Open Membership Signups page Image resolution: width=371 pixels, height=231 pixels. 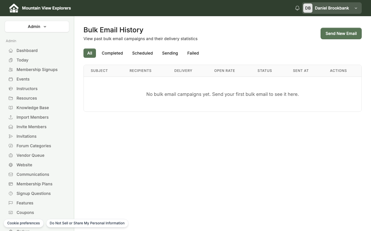[37, 70]
